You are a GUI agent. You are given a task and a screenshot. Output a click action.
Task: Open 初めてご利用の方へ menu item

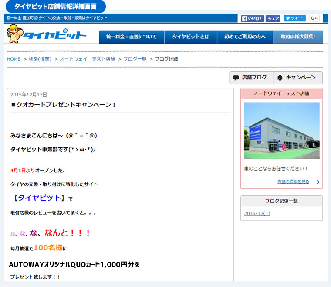coord(245,37)
